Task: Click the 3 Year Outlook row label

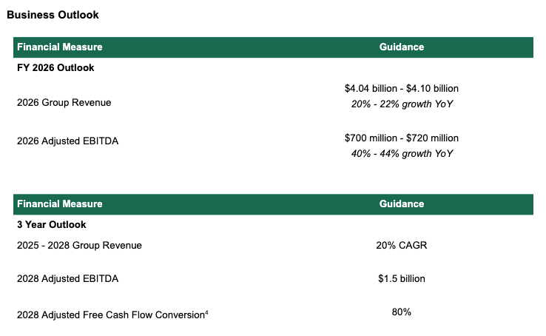Action: coord(52,224)
